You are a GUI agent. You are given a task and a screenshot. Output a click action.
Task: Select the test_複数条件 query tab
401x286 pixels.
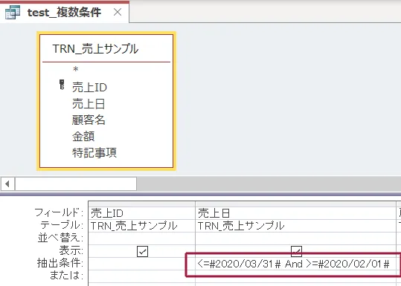(65, 12)
